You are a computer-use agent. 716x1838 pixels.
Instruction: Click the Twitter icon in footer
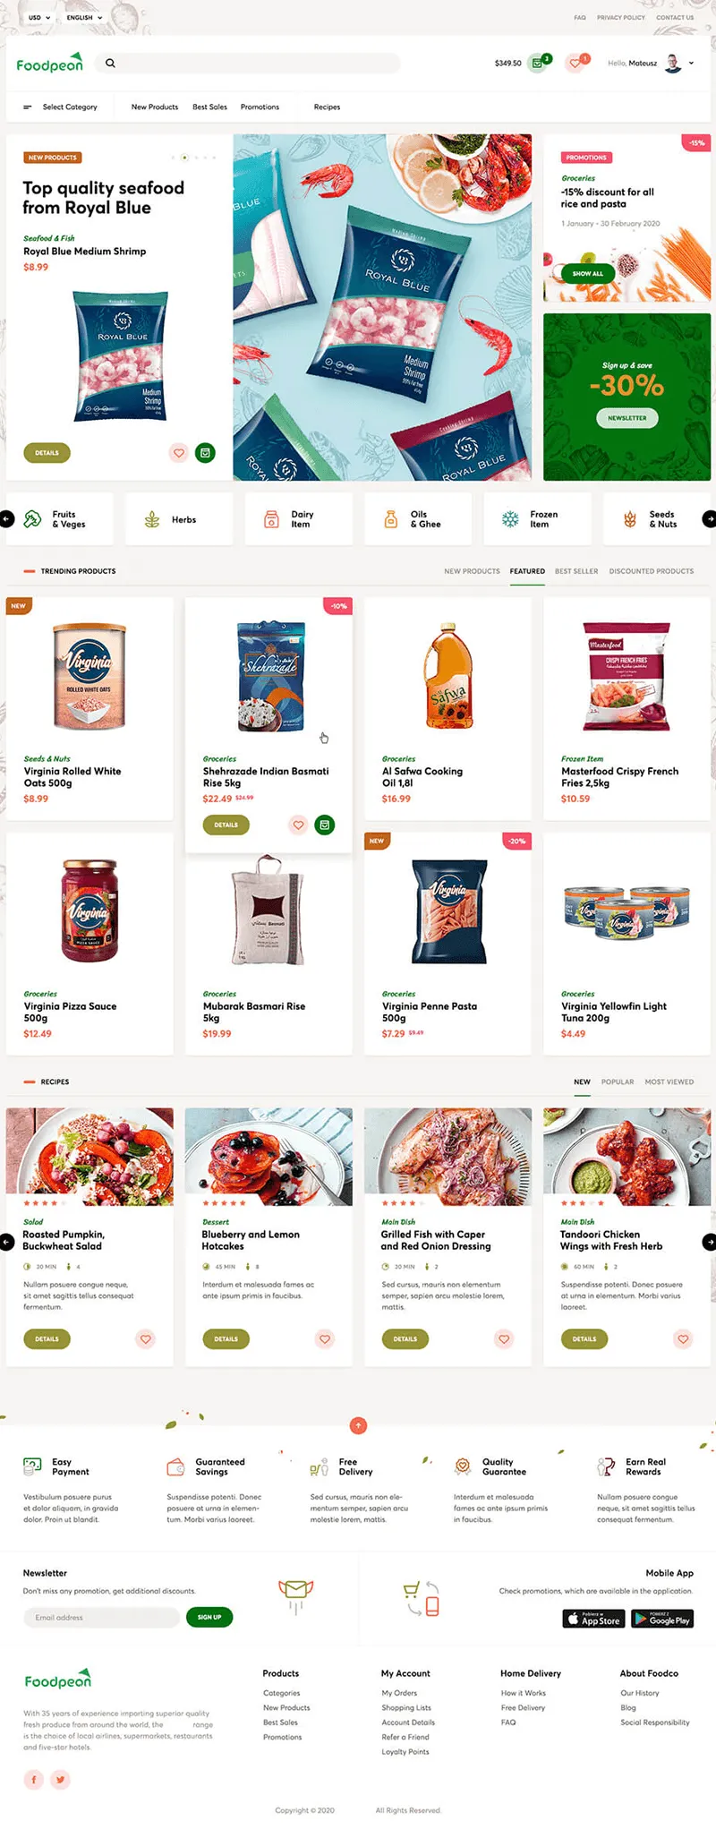click(x=61, y=1779)
